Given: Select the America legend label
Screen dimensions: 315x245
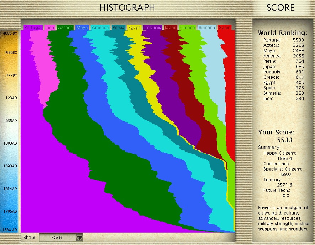Looking at the screenshot, I should [x=100, y=28].
